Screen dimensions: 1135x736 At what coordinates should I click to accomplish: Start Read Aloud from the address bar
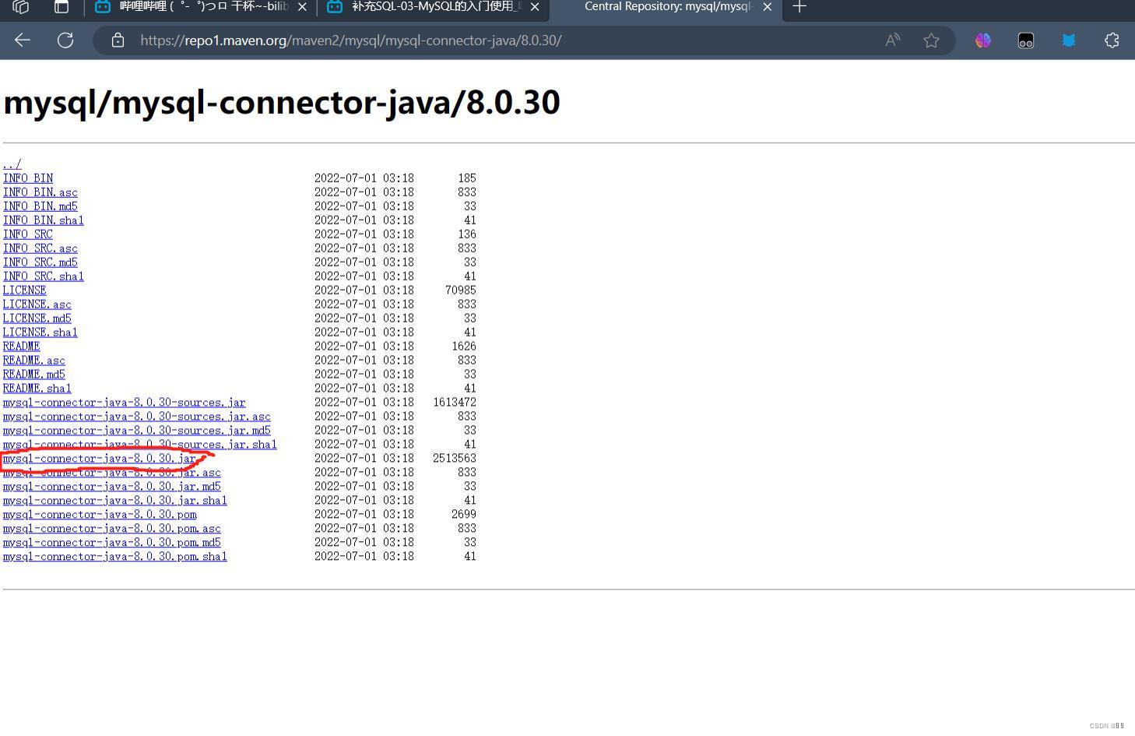892,40
